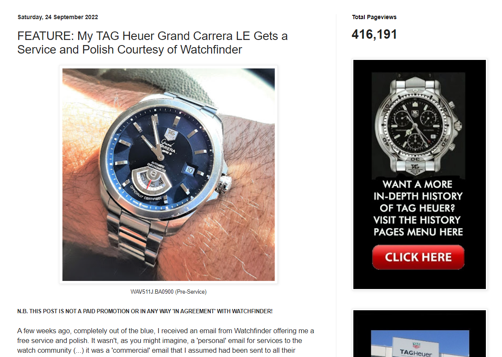
Task: Click the Total Pageviews heading
Action: [x=374, y=17]
